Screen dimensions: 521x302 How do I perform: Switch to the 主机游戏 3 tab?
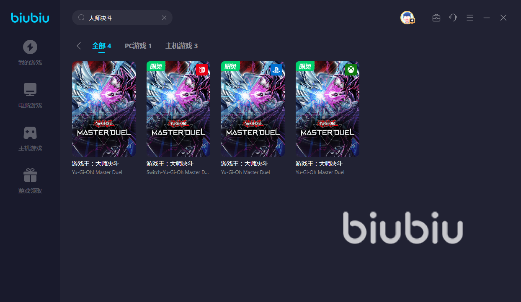coord(181,46)
